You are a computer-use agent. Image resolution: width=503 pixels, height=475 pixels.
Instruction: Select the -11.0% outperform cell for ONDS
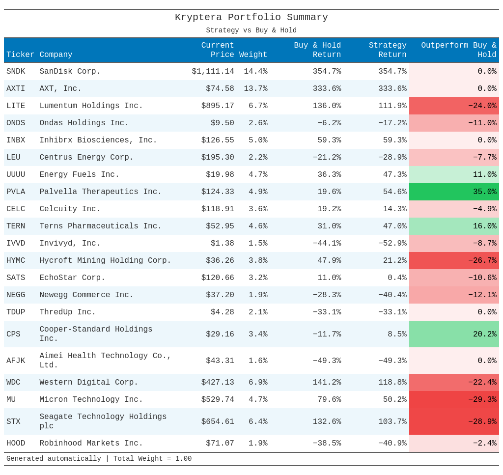tap(454, 123)
